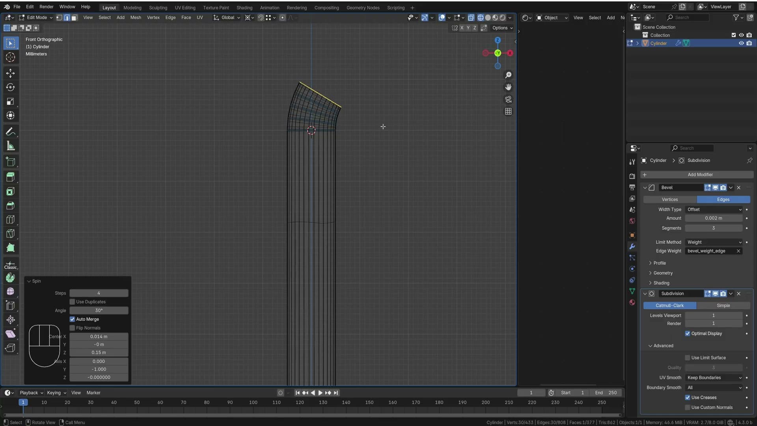Select the Bevel tool in the toolbar
Viewport: 757px width, 426px height.
pos(11,206)
